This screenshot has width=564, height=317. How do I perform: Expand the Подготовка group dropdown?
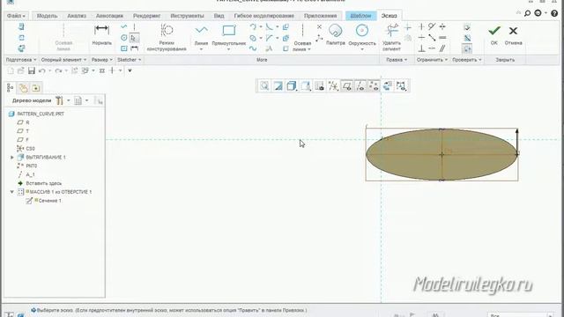(x=21, y=60)
